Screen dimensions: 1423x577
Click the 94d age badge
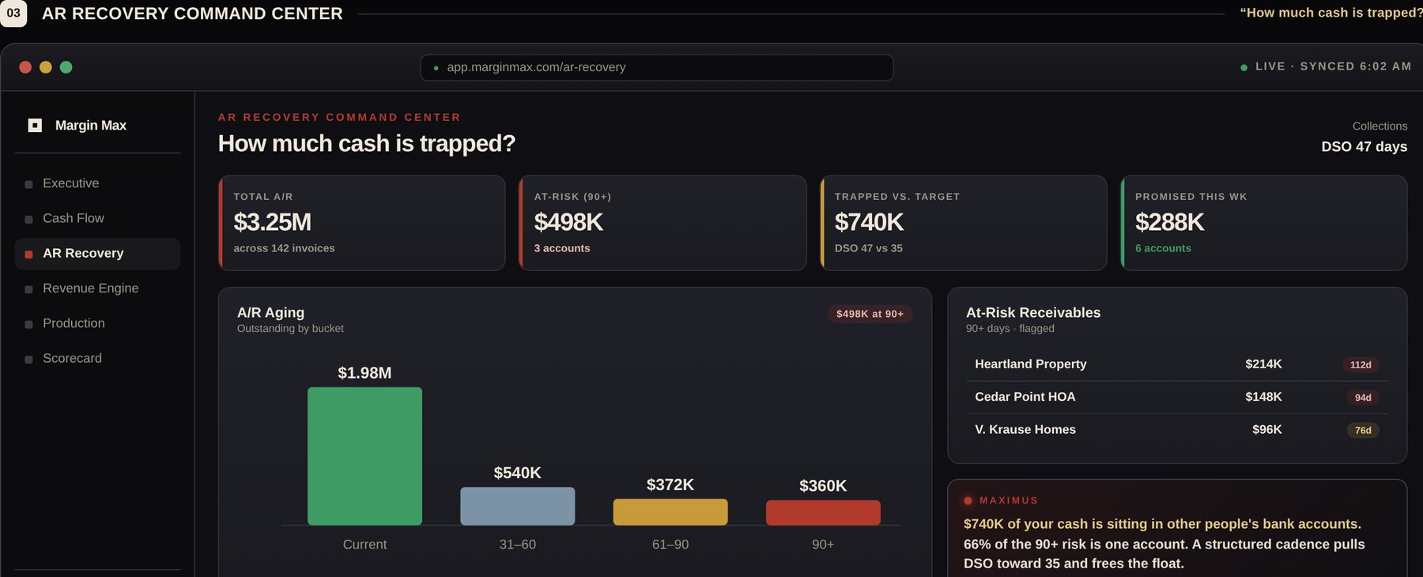1363,398
